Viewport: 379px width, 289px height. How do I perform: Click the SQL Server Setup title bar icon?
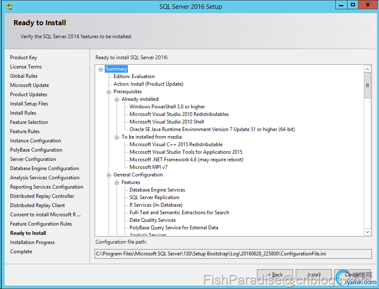pos(9,7)
